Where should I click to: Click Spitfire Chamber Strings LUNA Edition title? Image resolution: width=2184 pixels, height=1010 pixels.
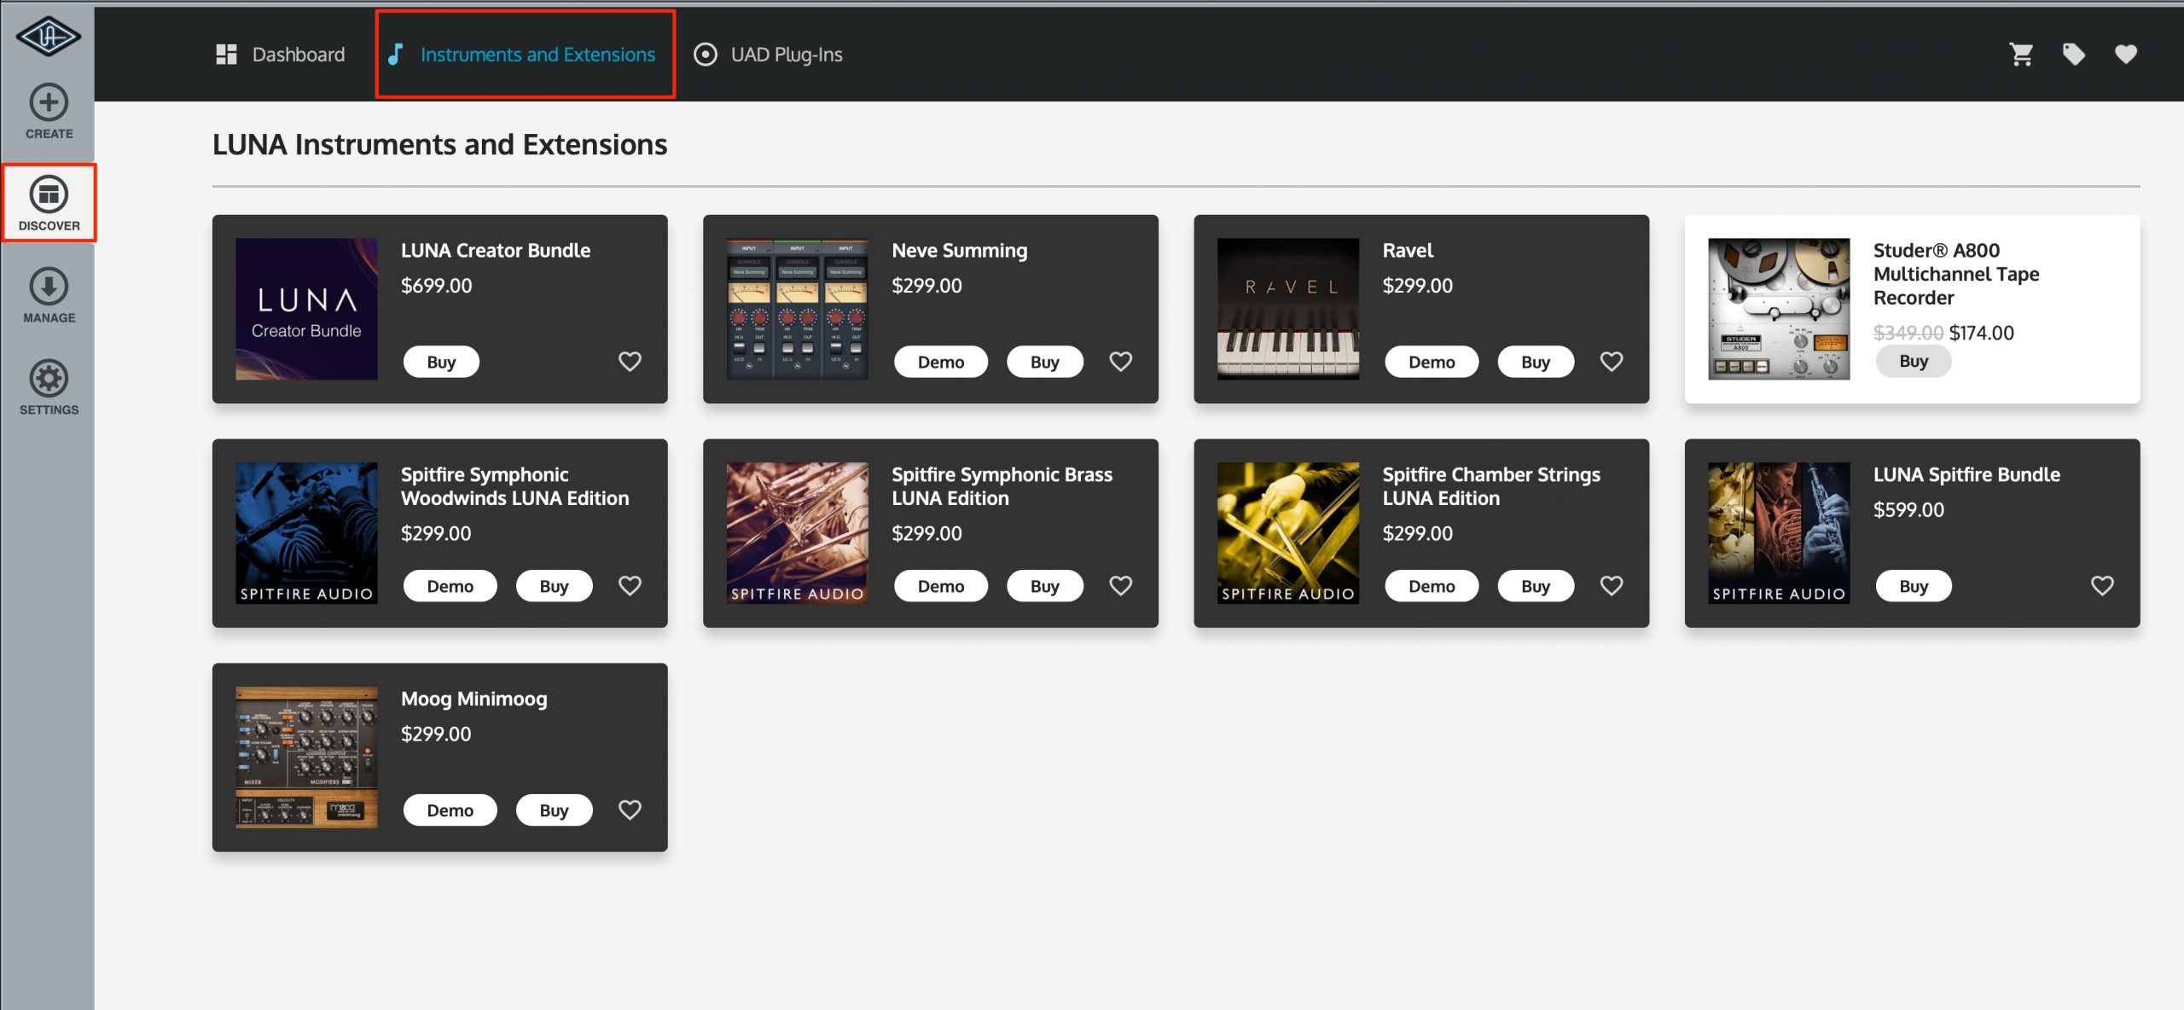click(x=1491, y=486)
